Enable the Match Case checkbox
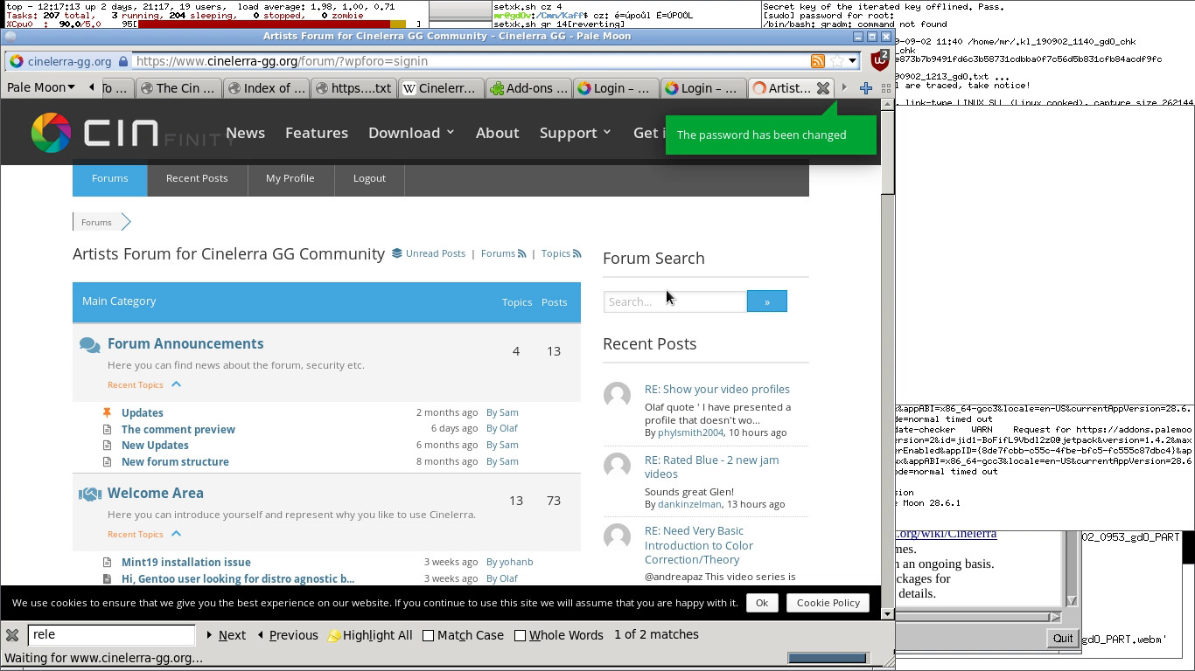Image resolution: width=1195 pixels, height=671 pixels. pos(429,635)
